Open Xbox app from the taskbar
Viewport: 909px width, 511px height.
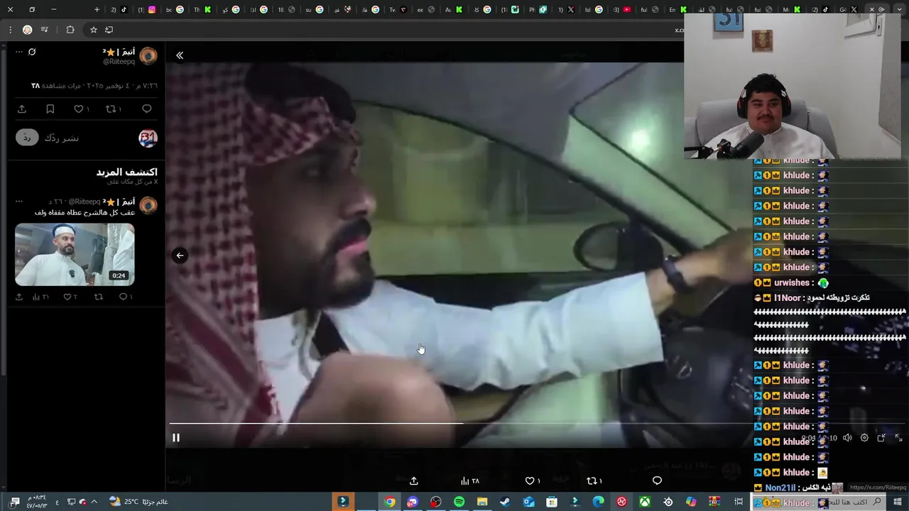tap(645, 502)
